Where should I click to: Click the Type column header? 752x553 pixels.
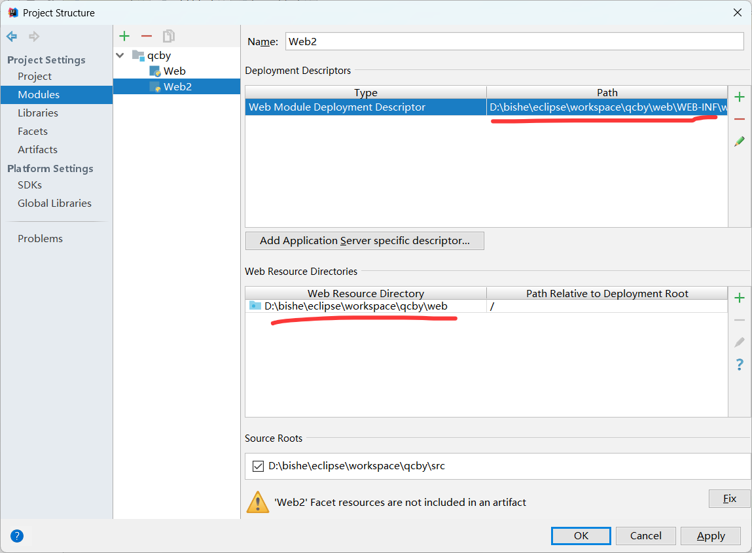(366, 92)
